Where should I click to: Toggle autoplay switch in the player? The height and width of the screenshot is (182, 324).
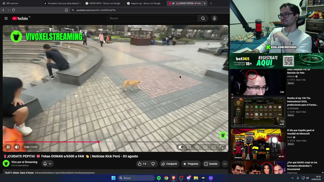coord(181,147)
